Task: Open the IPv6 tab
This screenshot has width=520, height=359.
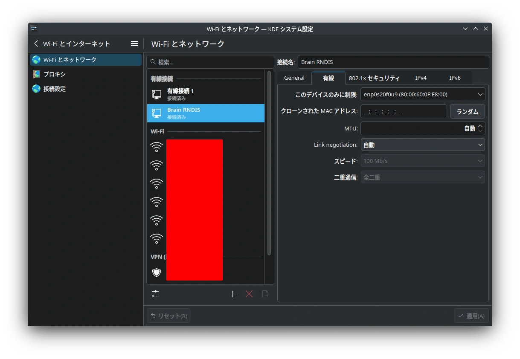Action: point(455,78)
